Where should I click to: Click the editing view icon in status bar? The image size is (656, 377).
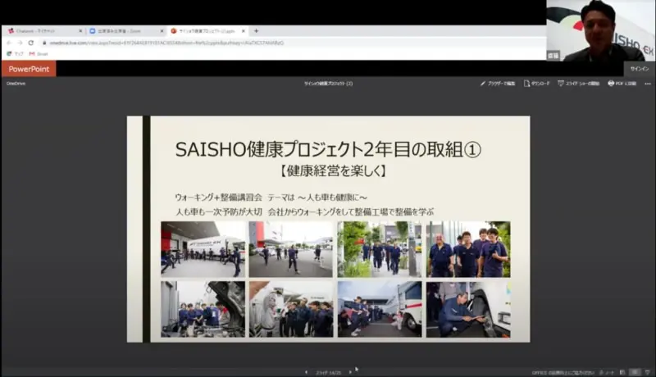pyautogui.click(x=622, y=372)
